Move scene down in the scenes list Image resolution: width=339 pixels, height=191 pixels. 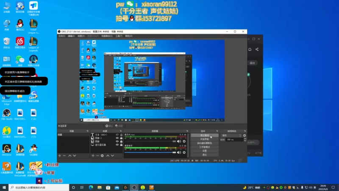coord(75,156)
